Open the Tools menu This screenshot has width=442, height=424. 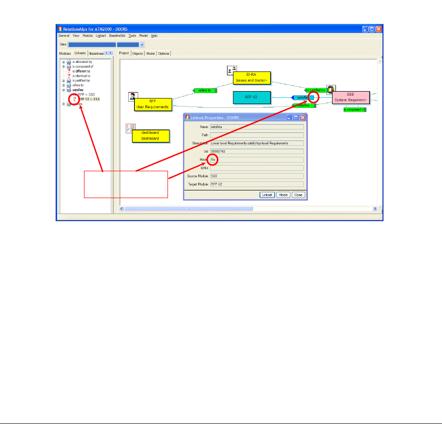(132, 36)
